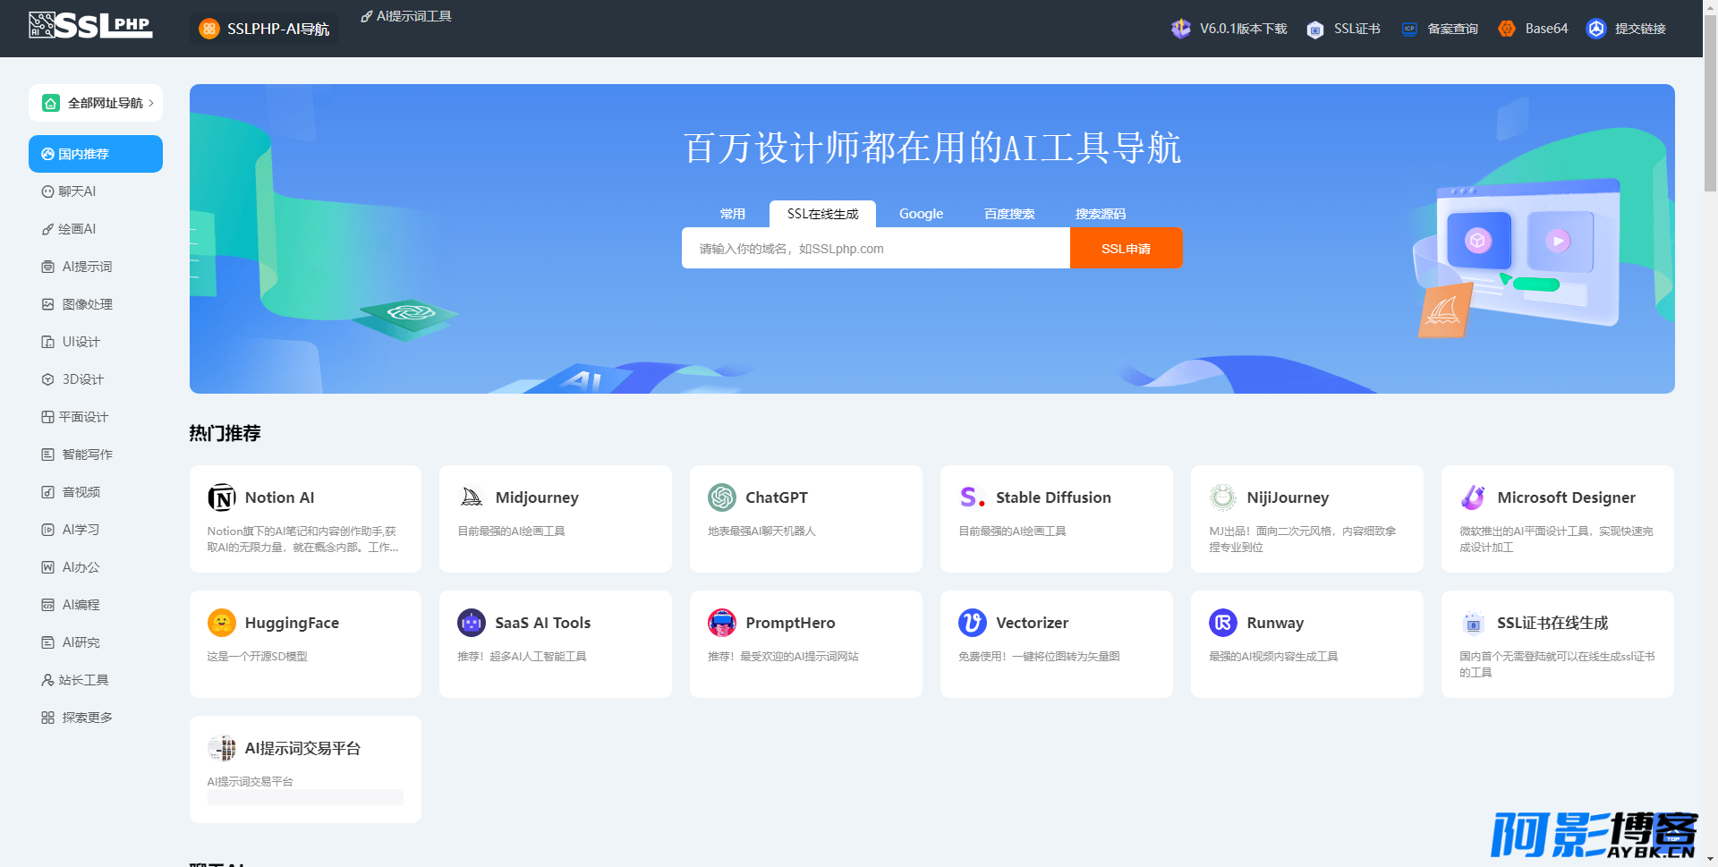Viewport: 1718px width, 867px height.
Task: Focus the domain name input field
Action: 876,248
